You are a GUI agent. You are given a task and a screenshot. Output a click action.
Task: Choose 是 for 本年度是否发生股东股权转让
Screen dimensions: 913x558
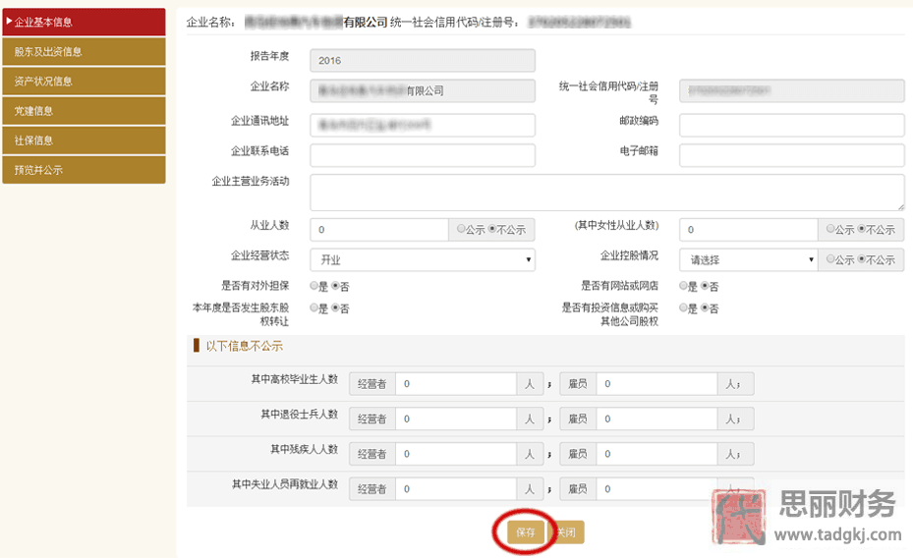314,307
